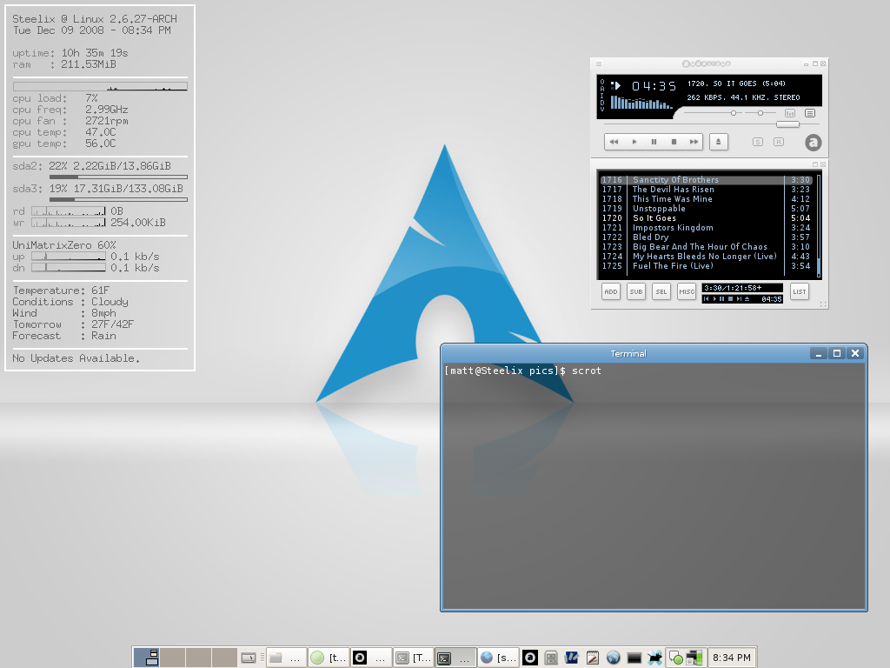Select playlist track Bled Dry
The image size is (890, 668).
(x=707, y=237)
